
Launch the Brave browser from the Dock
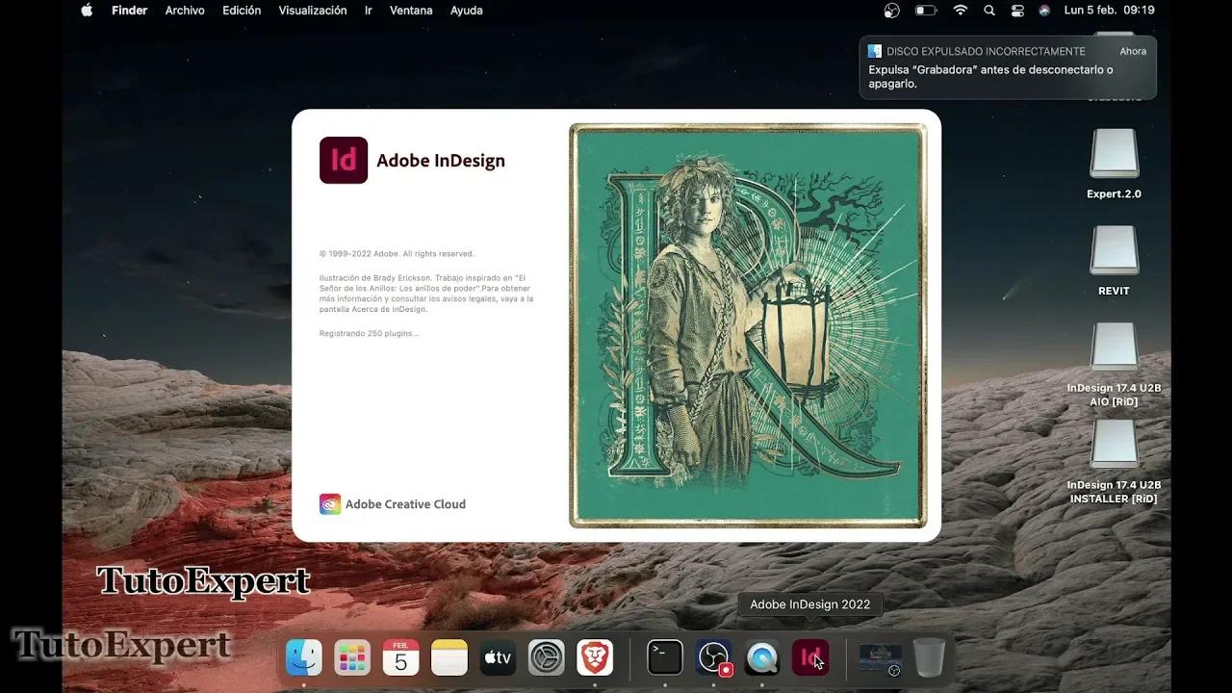point(594,657)
